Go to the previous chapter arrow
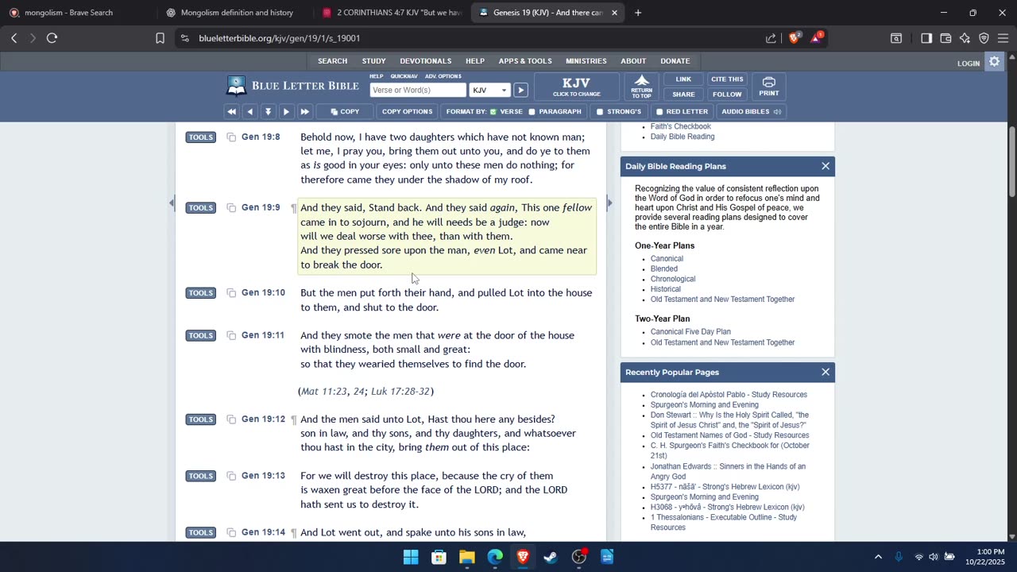This screenshot has width=1017, height=572. pos(249,112)
